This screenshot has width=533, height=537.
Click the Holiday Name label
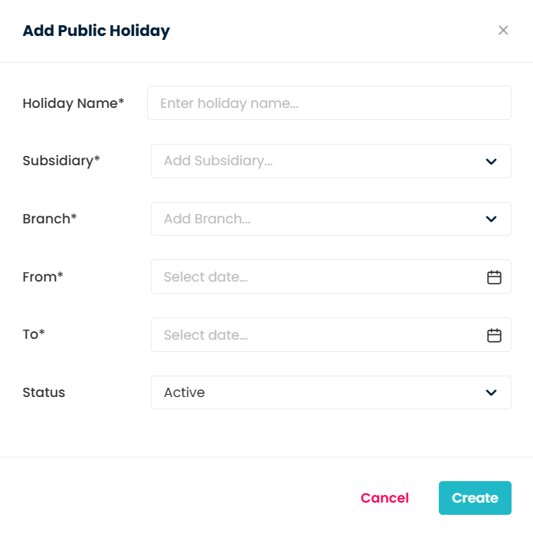(74, 103)
